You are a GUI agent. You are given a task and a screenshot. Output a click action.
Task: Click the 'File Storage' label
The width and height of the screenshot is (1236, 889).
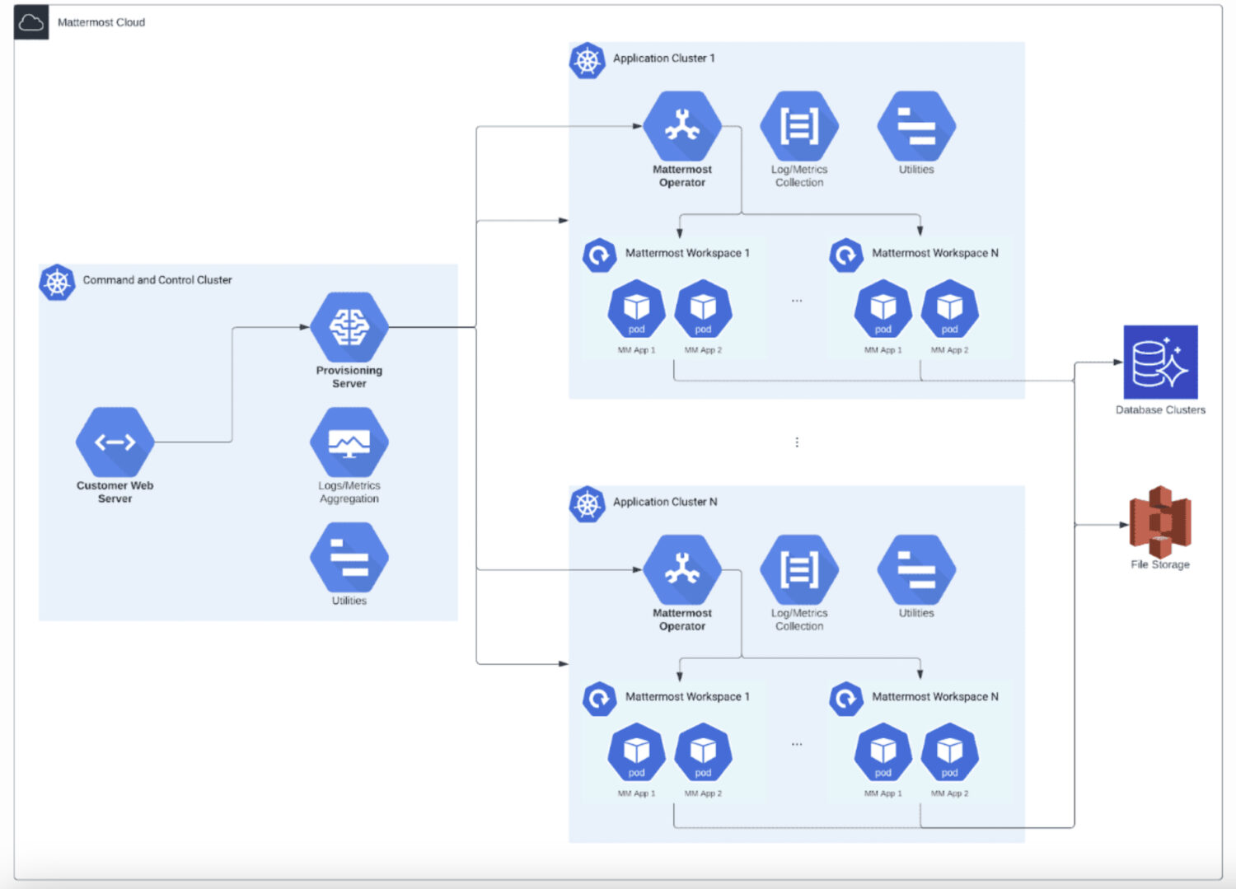1160,564
